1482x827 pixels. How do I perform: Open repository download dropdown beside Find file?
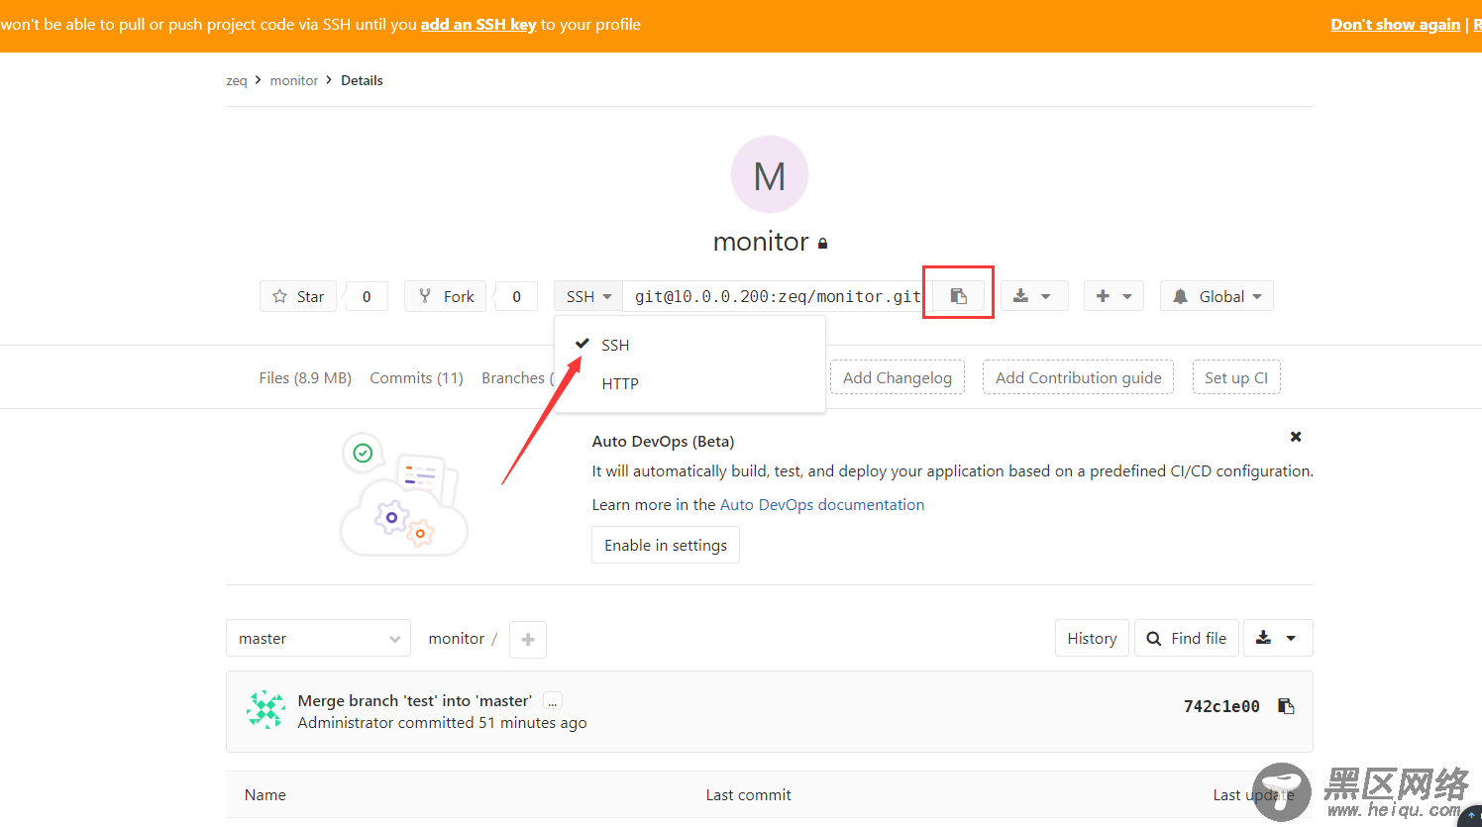click(x=1278, y=639)
